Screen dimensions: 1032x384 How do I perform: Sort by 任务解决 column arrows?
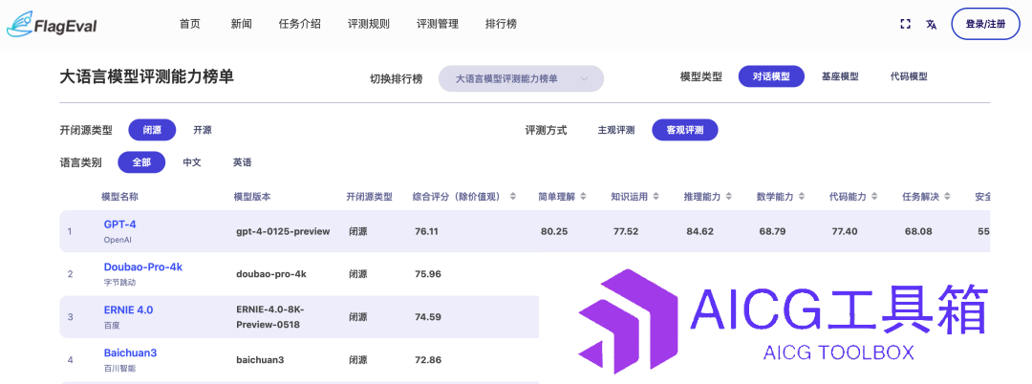coord(949,197)
